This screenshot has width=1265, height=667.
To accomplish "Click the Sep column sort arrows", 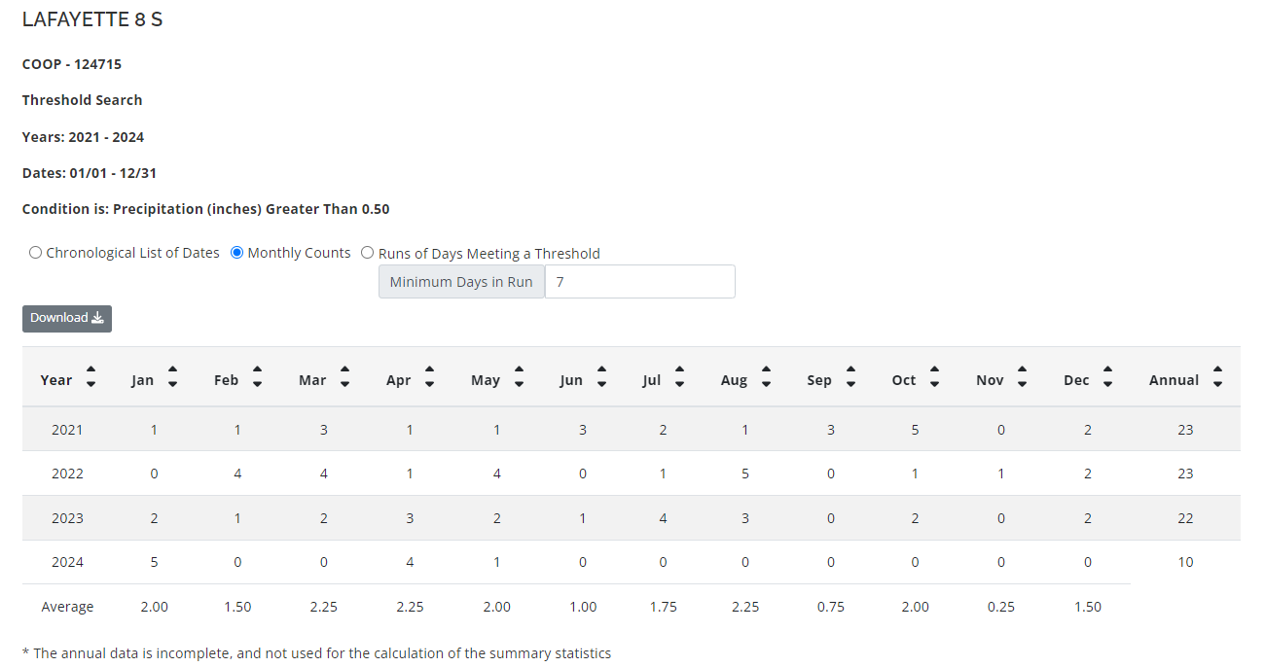I will tap(850, 377).
